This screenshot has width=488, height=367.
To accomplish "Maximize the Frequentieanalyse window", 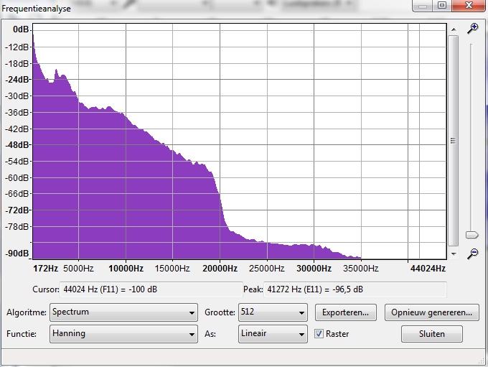I will pyautogui.click(x=442, y=5).
